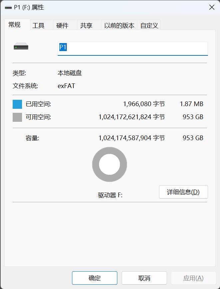Image resolution: width=220 pixels, height=289 pixels.
Task: Click the 应用(A) button
Action: [193, 278]
